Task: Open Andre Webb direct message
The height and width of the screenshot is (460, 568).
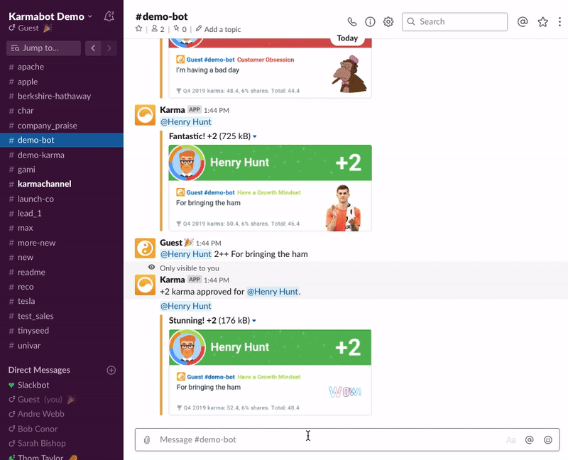Action: point(62,414)
